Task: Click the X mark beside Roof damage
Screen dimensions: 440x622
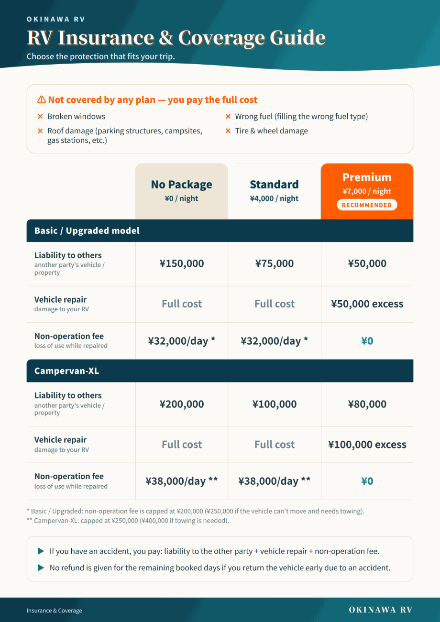Action: coord(40,131)
